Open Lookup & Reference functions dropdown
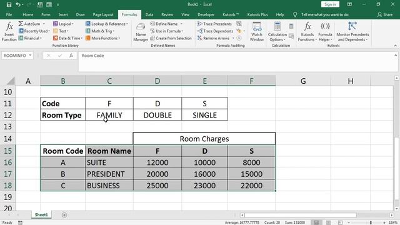400x225 pixels. [x=107, y=24]
